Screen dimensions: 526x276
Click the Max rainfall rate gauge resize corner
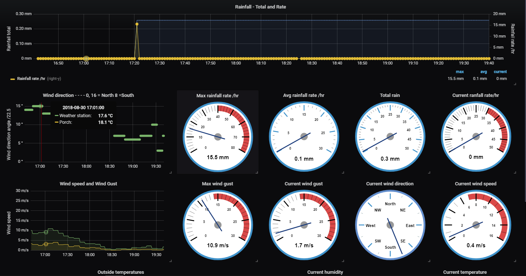[x=256, y=172]
